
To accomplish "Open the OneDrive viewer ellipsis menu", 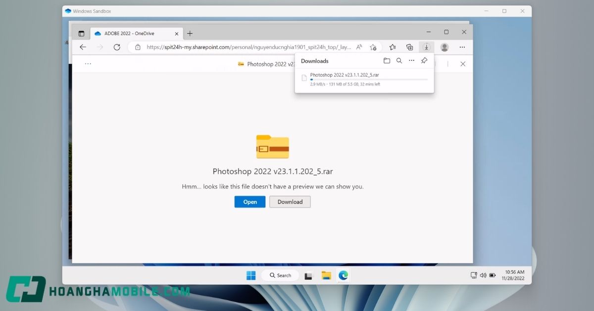I will (x=88, y=64).
